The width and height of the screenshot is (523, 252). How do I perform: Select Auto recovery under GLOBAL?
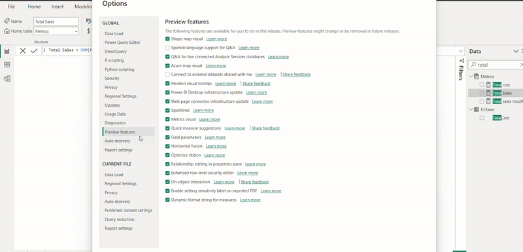[x=118, y=141]
